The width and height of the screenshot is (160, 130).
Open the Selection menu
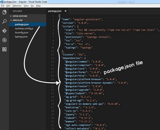tap(17, 6)
